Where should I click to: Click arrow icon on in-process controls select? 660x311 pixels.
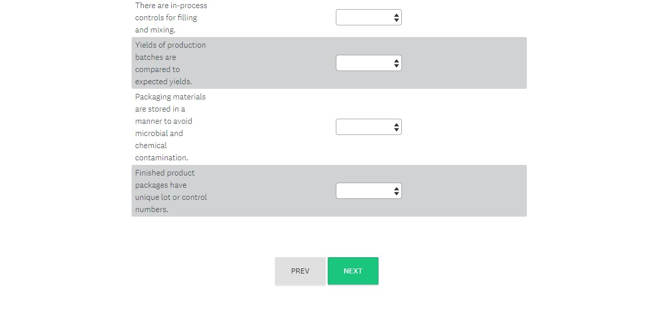pos(396,18)
